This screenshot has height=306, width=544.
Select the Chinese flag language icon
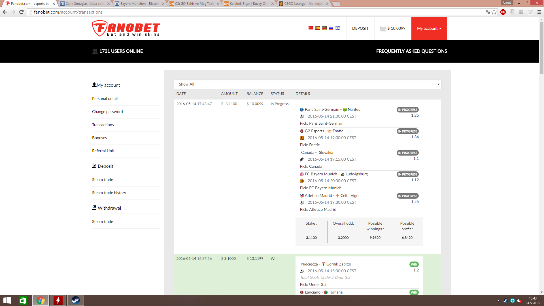(x=311, y=28)
